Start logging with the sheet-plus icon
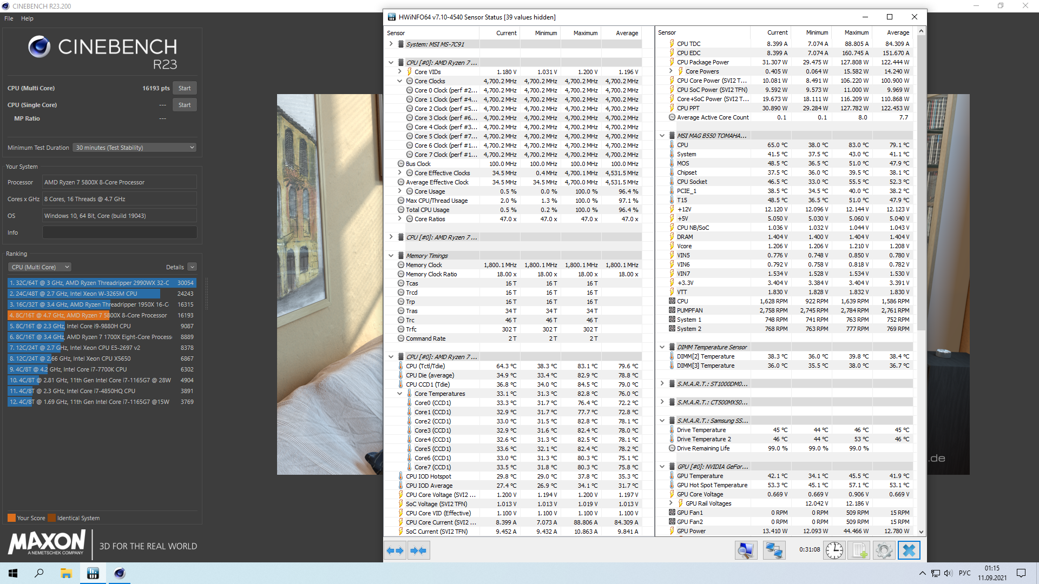This screenshot has width=1039, height=584. click(859, 550)
